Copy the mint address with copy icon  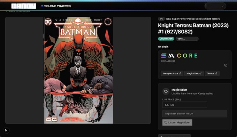pos(225,65)
